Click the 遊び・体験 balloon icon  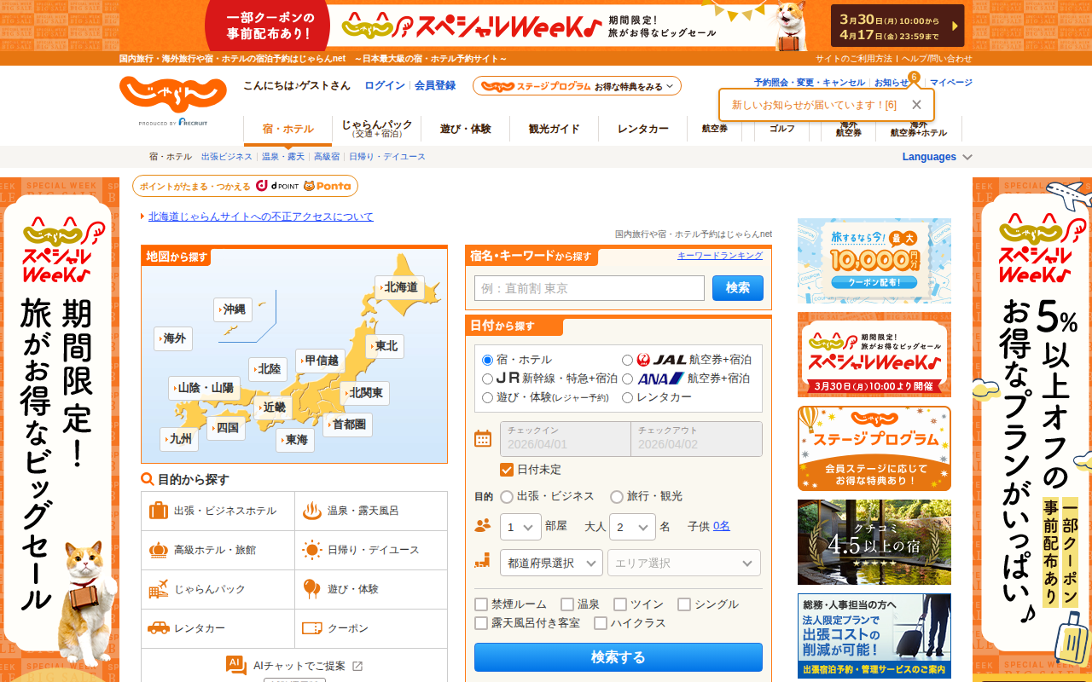pos(312,589)
